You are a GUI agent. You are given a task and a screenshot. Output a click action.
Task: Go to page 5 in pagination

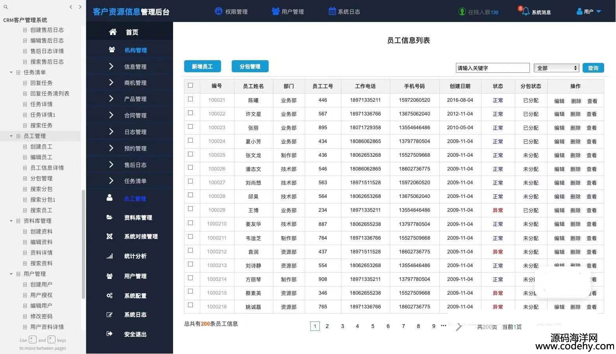click(x=373, y=326)
